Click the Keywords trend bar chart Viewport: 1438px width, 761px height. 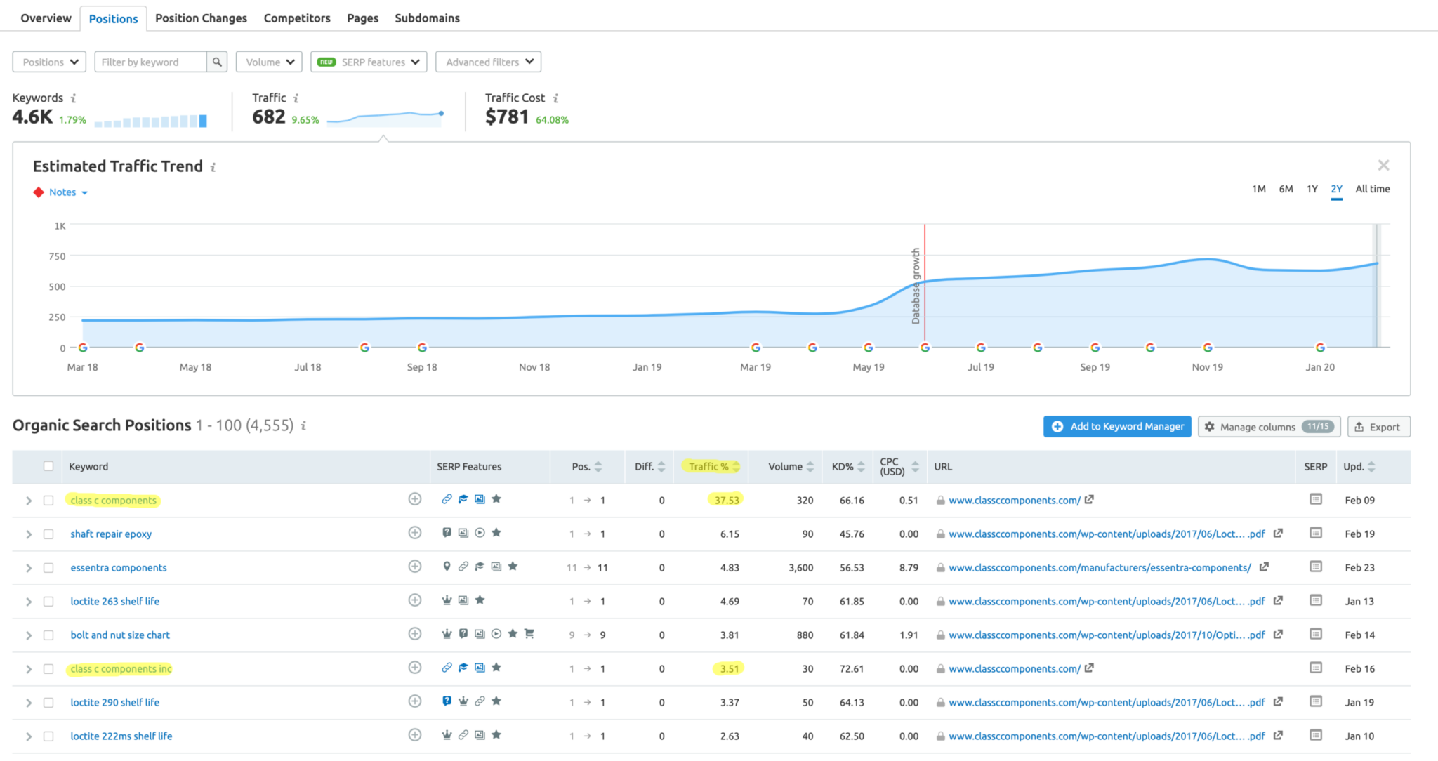coord(151,121)
